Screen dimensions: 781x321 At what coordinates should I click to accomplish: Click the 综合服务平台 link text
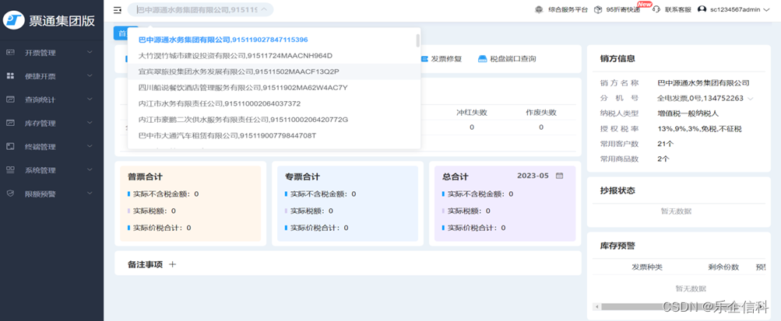pos(568,9)
